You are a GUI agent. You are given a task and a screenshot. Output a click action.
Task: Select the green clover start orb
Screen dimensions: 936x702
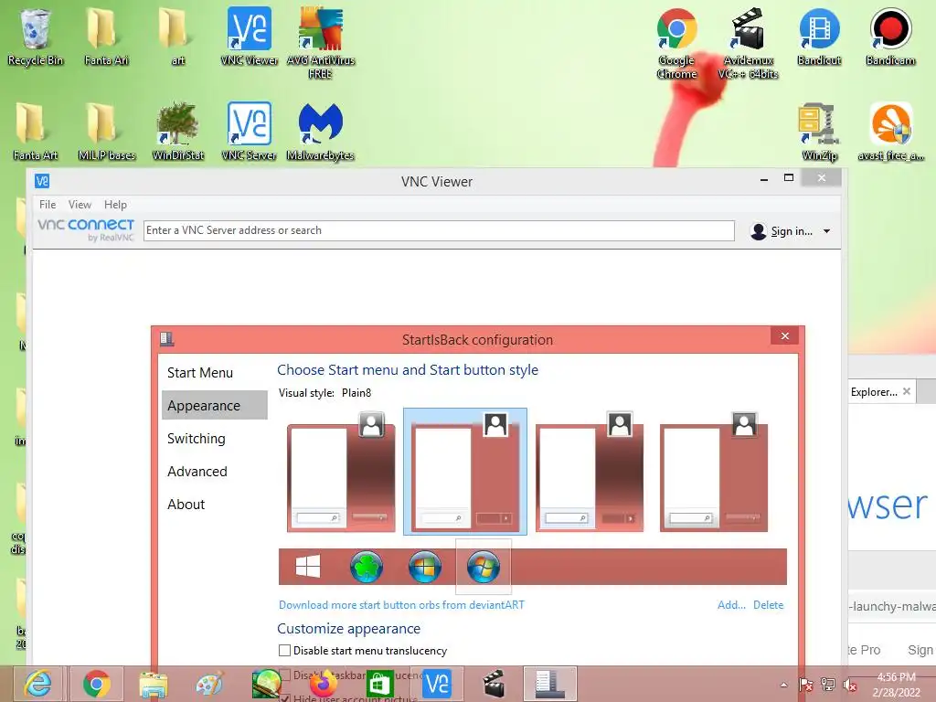point(367,567)
